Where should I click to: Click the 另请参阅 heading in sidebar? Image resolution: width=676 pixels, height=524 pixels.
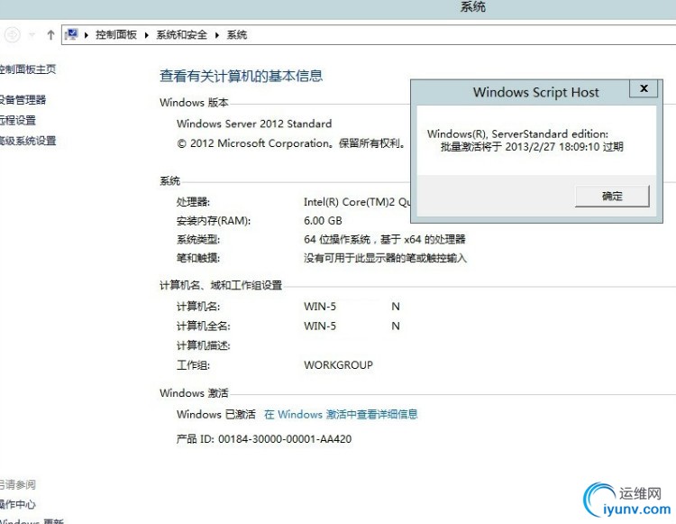point(18,484)
